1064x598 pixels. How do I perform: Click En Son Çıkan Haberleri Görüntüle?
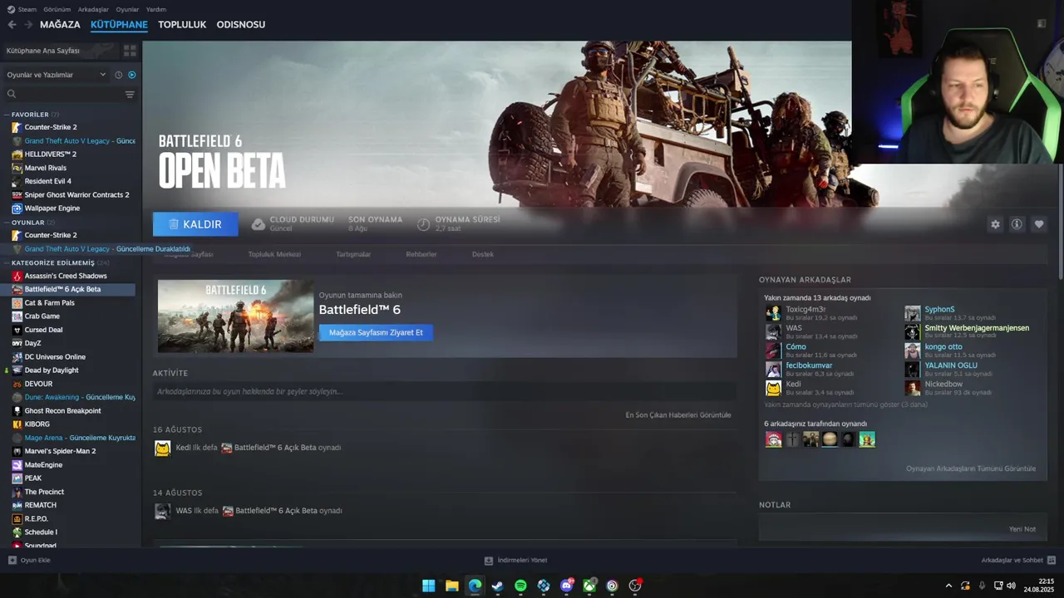(x=678, y=414)
